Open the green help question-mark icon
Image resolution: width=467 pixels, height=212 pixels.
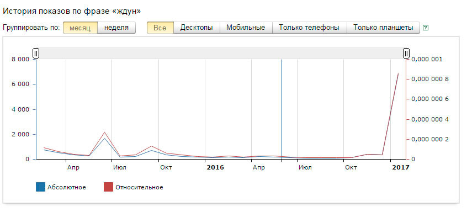426,28
